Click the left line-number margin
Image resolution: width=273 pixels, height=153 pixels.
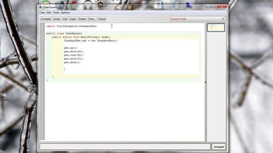point(42,82)
